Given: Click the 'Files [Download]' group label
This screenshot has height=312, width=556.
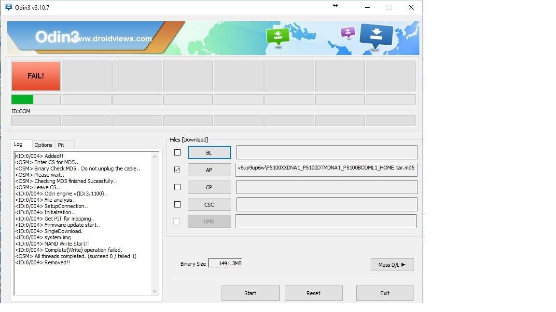Looking at the screenshot, I should pos(189,140).
